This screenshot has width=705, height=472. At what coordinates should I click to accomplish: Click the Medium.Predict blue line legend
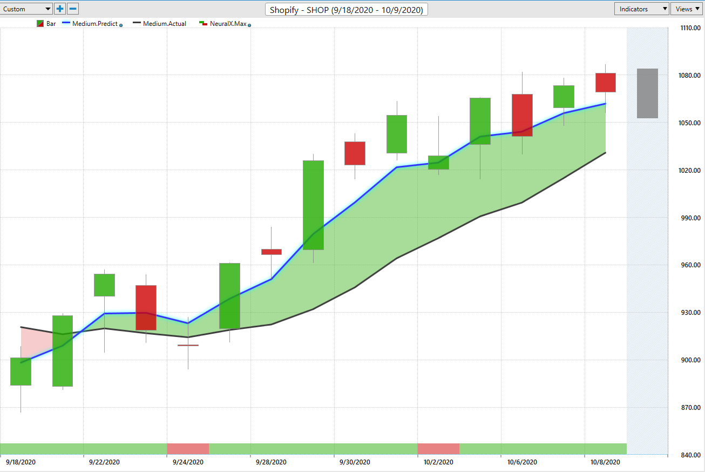point(66,24)
